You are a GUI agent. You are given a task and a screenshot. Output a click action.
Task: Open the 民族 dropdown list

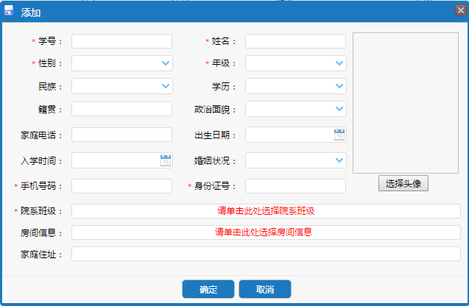166,87
